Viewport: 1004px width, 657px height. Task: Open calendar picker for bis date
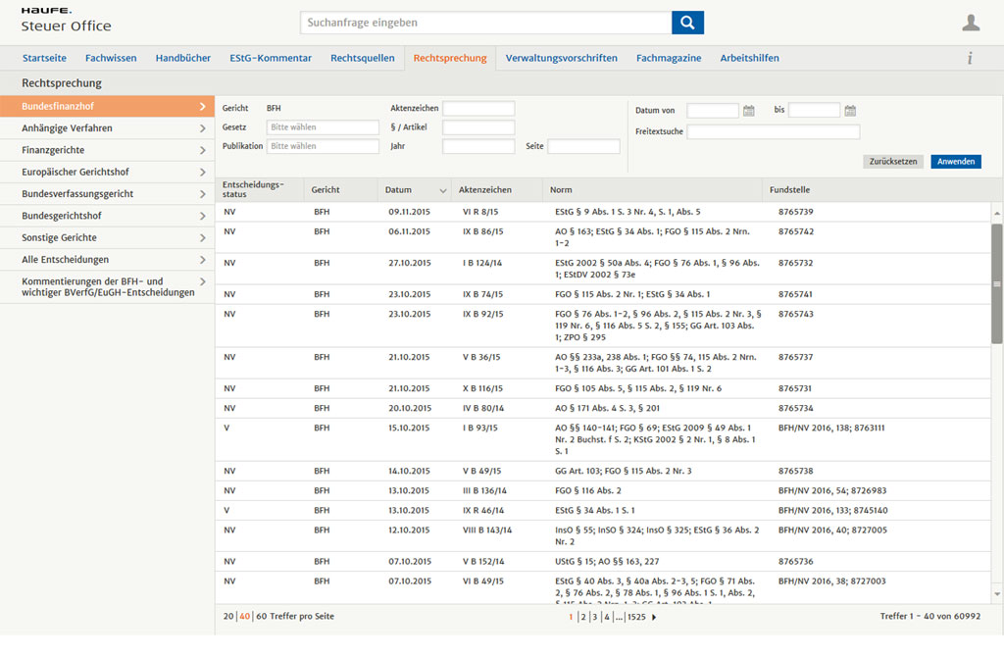(850, 111)
